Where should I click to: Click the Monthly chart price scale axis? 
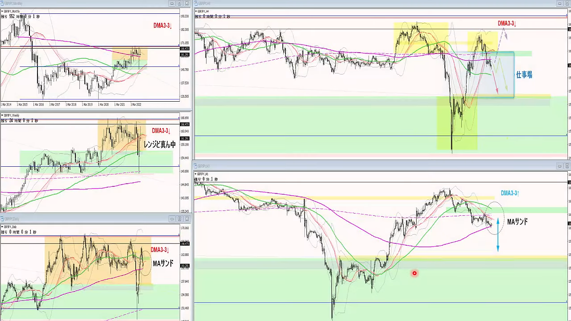point(185,58)
